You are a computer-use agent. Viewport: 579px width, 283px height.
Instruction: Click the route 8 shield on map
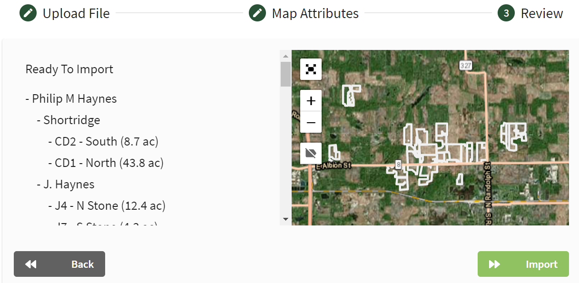[398, 164]
